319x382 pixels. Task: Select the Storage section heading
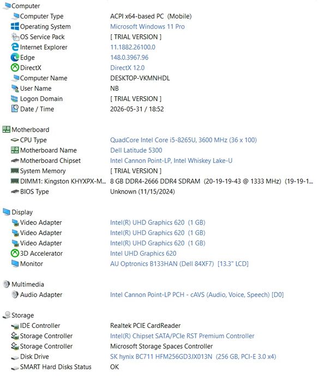pos(22,315)
